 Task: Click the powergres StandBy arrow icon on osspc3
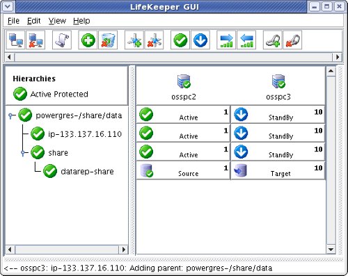point(241,115)
